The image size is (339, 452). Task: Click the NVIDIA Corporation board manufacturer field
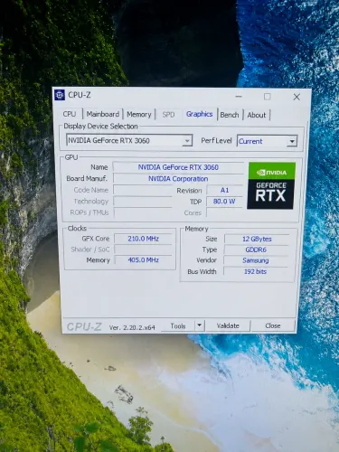click(x=178, y=179)
